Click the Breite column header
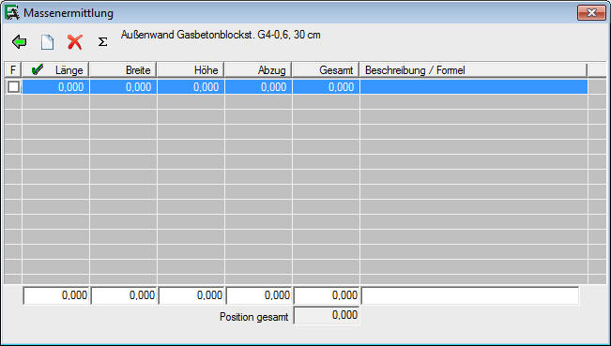 point(123,70)
